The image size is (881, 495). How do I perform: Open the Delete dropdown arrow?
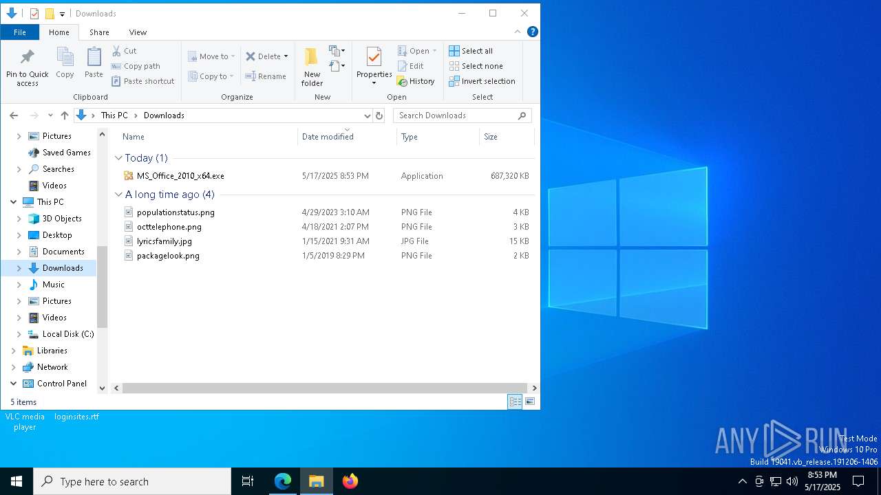click(x=286, y=56)
